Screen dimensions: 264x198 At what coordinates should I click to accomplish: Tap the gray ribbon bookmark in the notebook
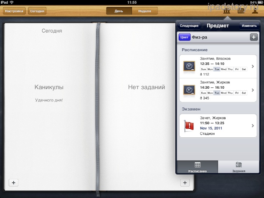pos(98,109)
